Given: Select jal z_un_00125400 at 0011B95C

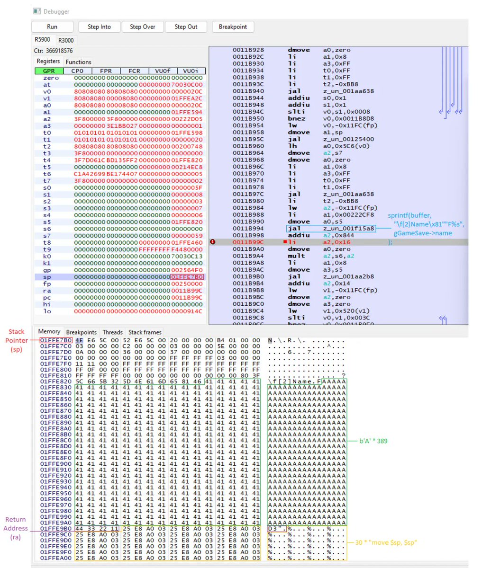Looking at the screenshot, I should pyautogui.click(x=338, y=139).
